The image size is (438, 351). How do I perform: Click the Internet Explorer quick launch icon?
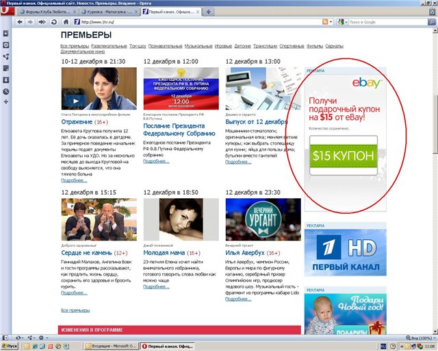click(35, 346)
